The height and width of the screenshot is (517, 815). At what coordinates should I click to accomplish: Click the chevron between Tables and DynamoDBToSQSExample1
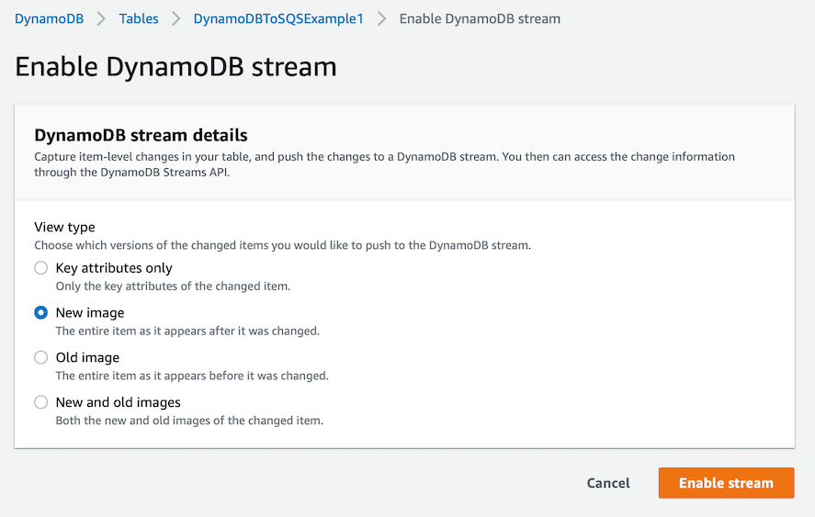point(175,19)
